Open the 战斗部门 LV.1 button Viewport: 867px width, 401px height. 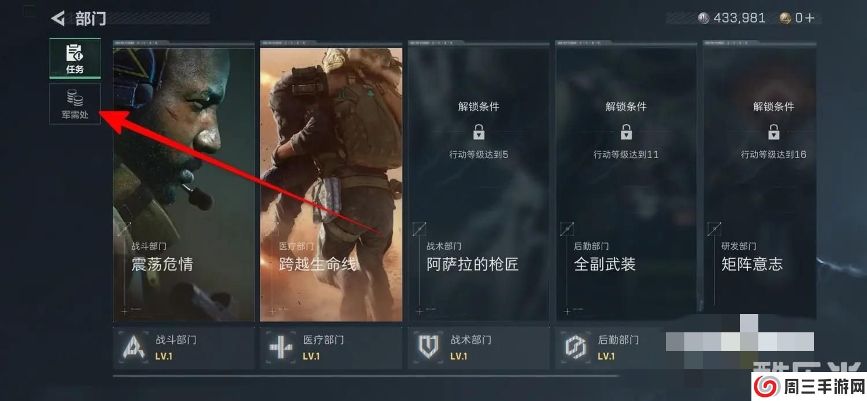coord(184,348)
